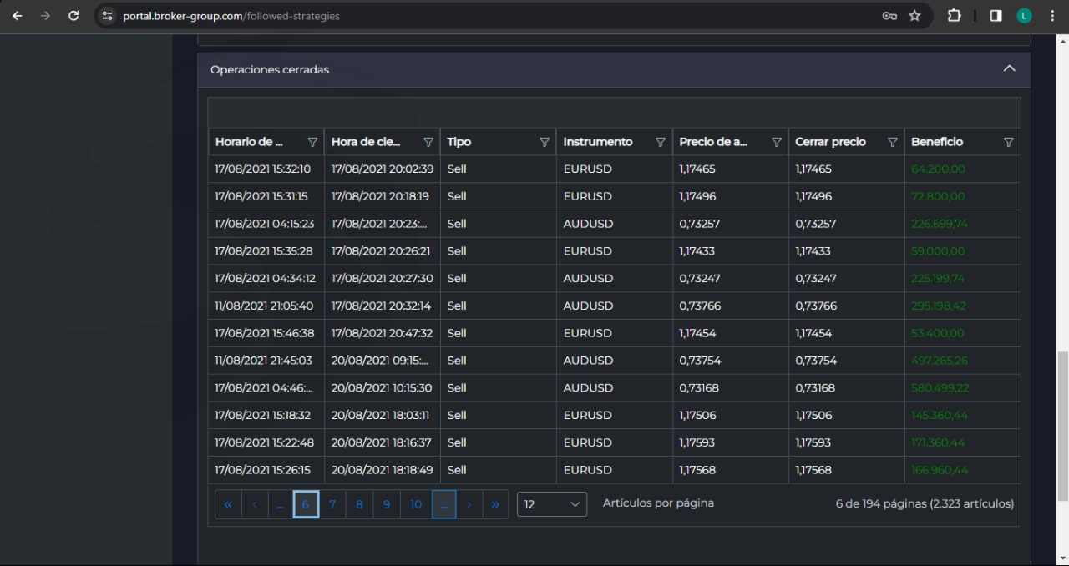
Task: Toggle the browser side panel
Action: [x=996, y=16]
